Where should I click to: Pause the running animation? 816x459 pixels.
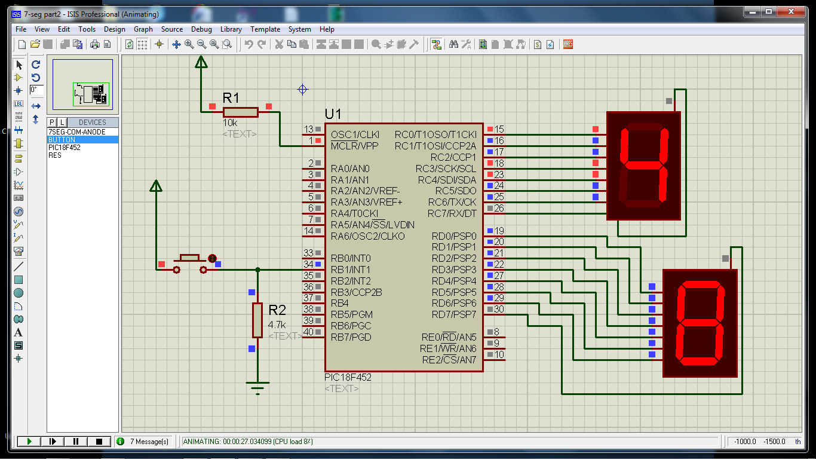click(76, 441)
